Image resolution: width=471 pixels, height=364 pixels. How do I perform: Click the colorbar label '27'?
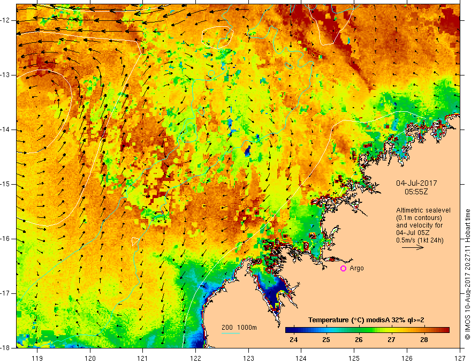(x=391, y=340)
